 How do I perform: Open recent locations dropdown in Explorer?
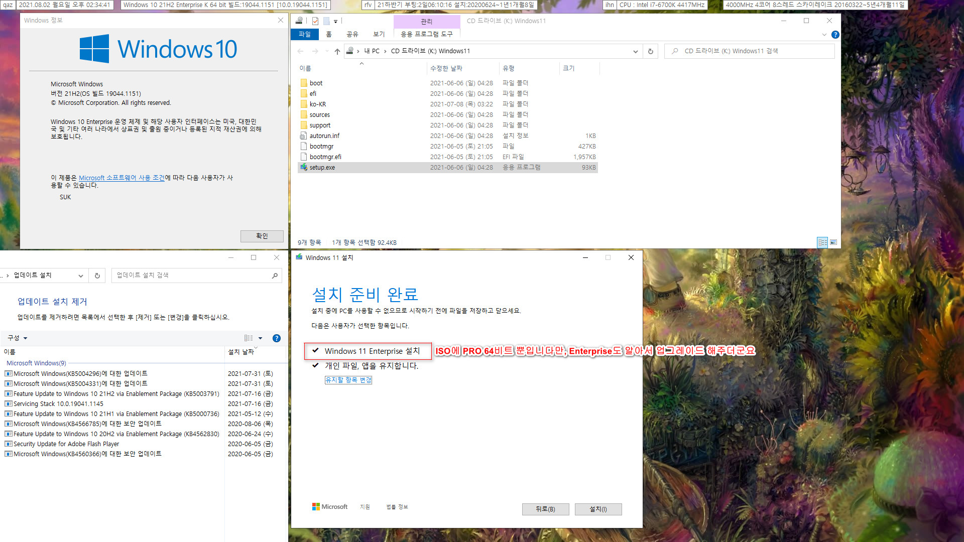(x=327, y=51)
